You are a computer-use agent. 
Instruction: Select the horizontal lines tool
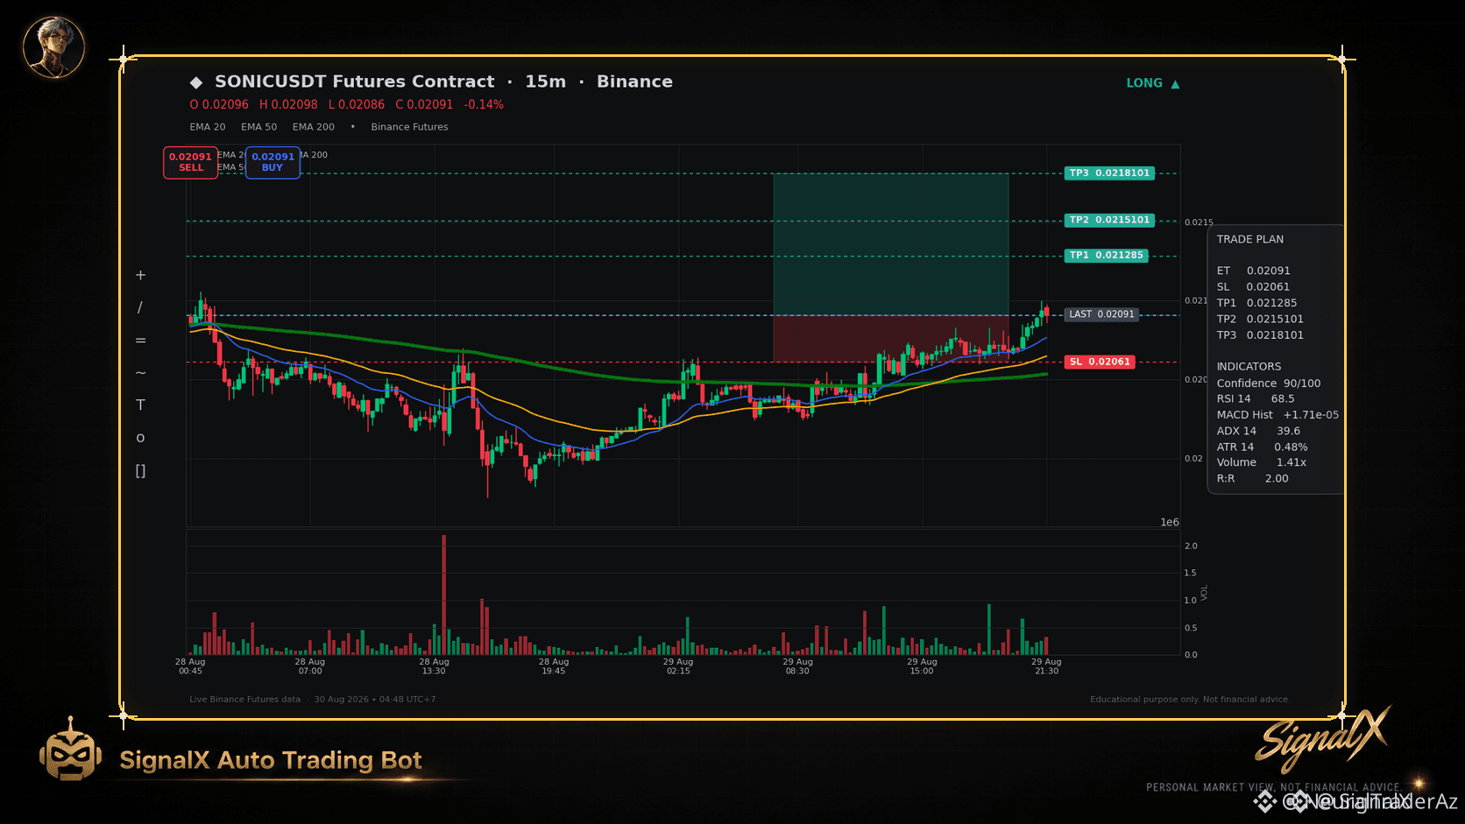pos(140,341)
